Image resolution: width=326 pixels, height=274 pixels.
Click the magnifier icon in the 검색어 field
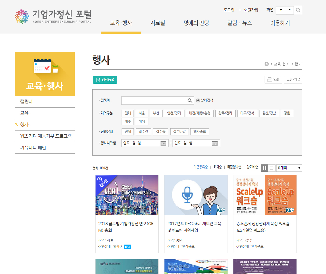pyautogui.click(x=190, y=101)
